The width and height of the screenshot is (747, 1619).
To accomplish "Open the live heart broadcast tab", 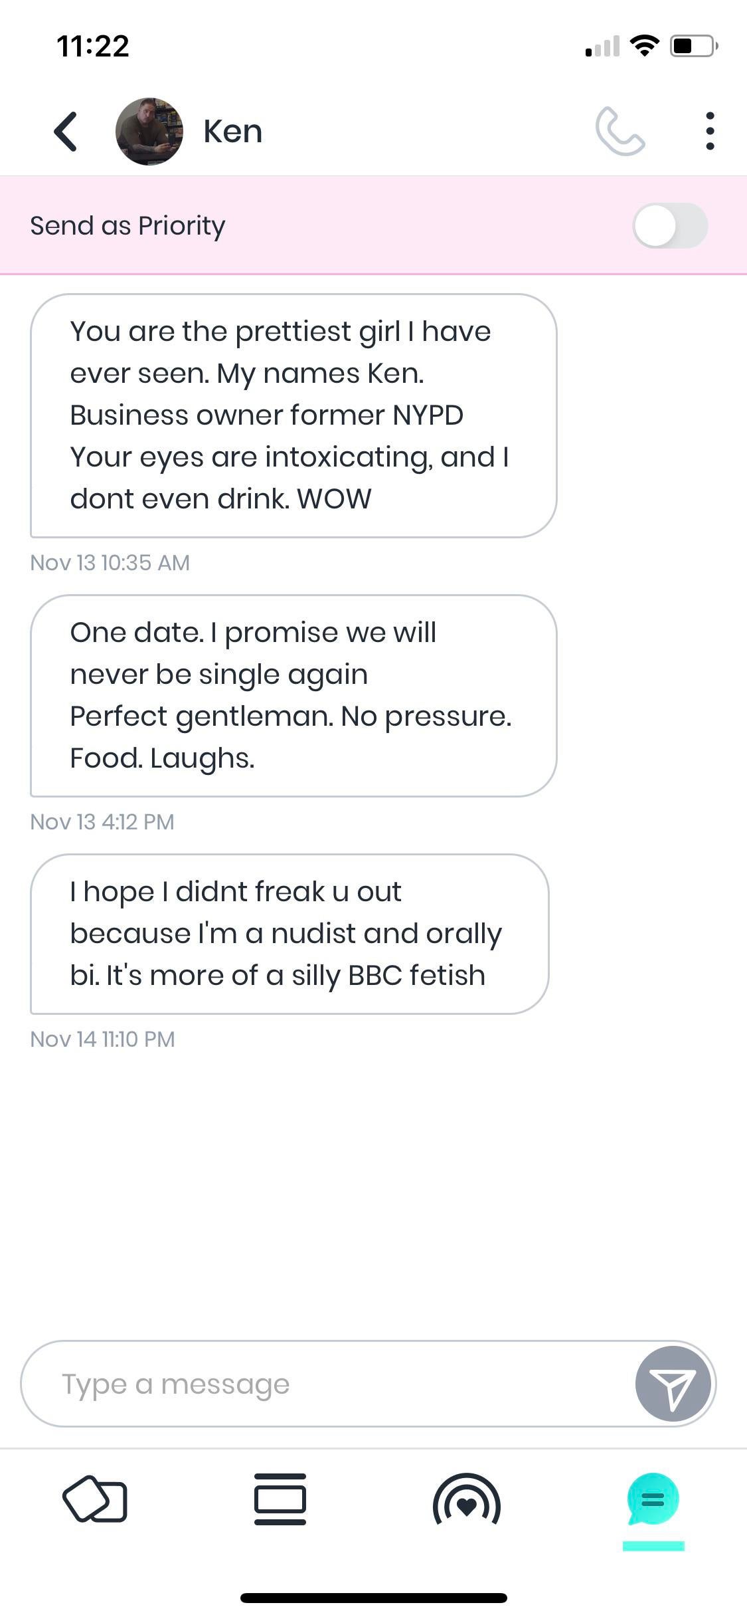I will (466, 1501).
